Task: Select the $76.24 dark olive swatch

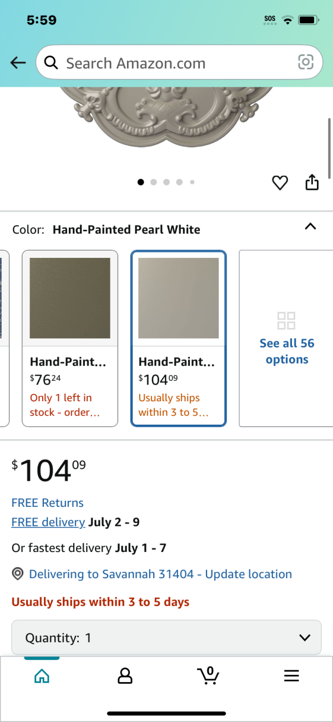Action: point(70,338)
